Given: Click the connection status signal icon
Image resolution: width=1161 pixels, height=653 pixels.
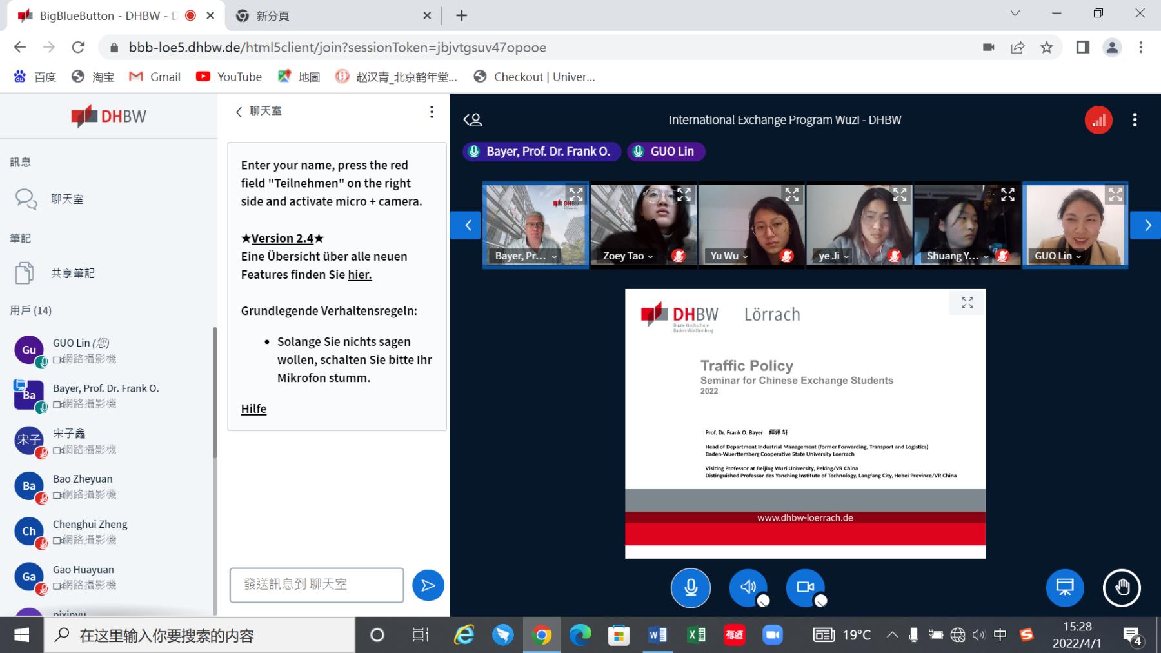Looking at the screenshot, I should [1098, 120].
